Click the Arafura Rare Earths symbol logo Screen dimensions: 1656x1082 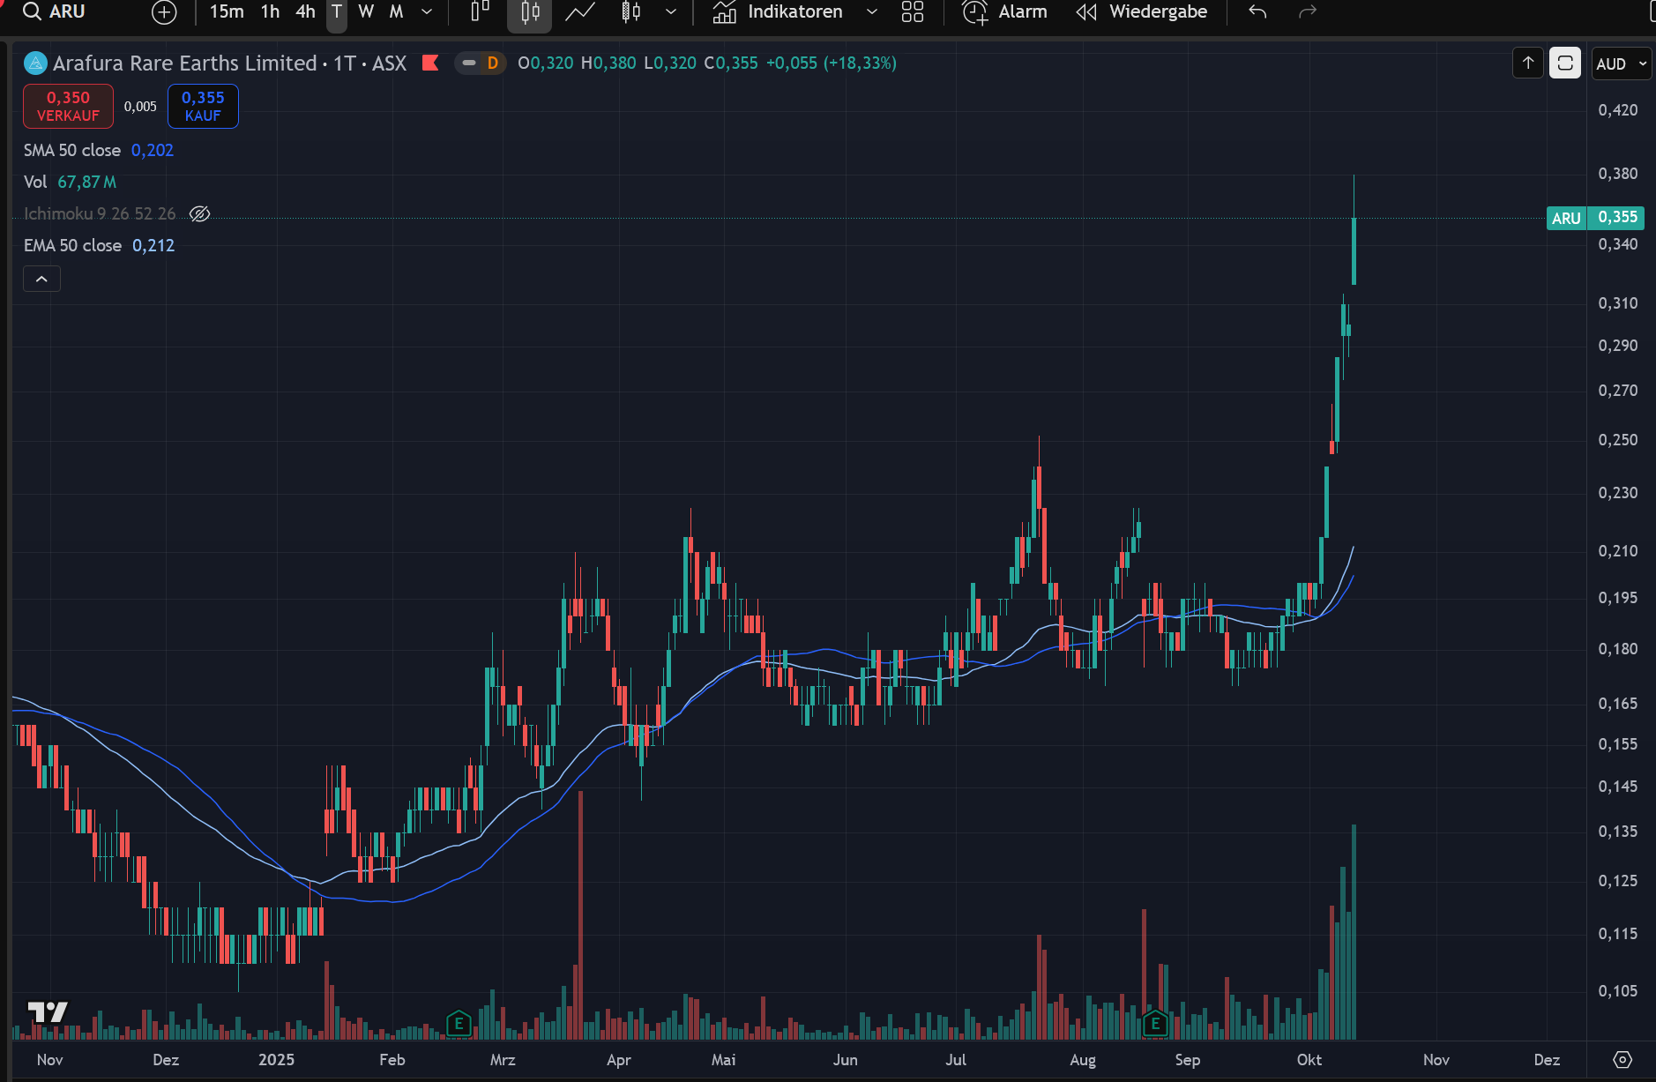pos(35,63)
